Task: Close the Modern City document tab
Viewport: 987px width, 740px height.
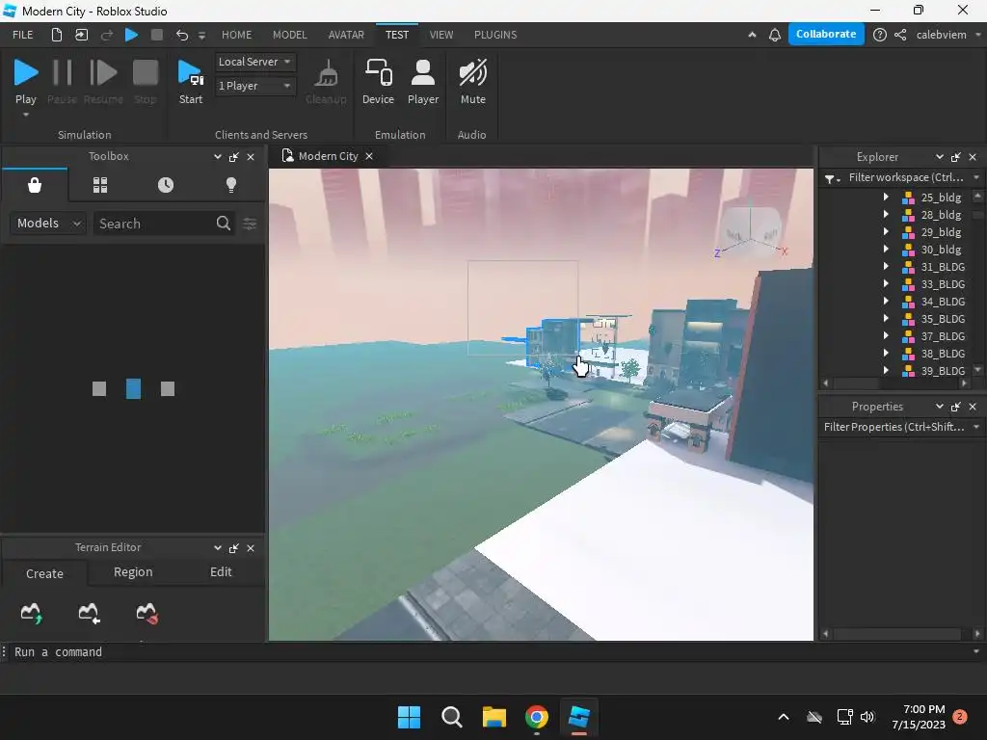Action: (x=369, y=156)
